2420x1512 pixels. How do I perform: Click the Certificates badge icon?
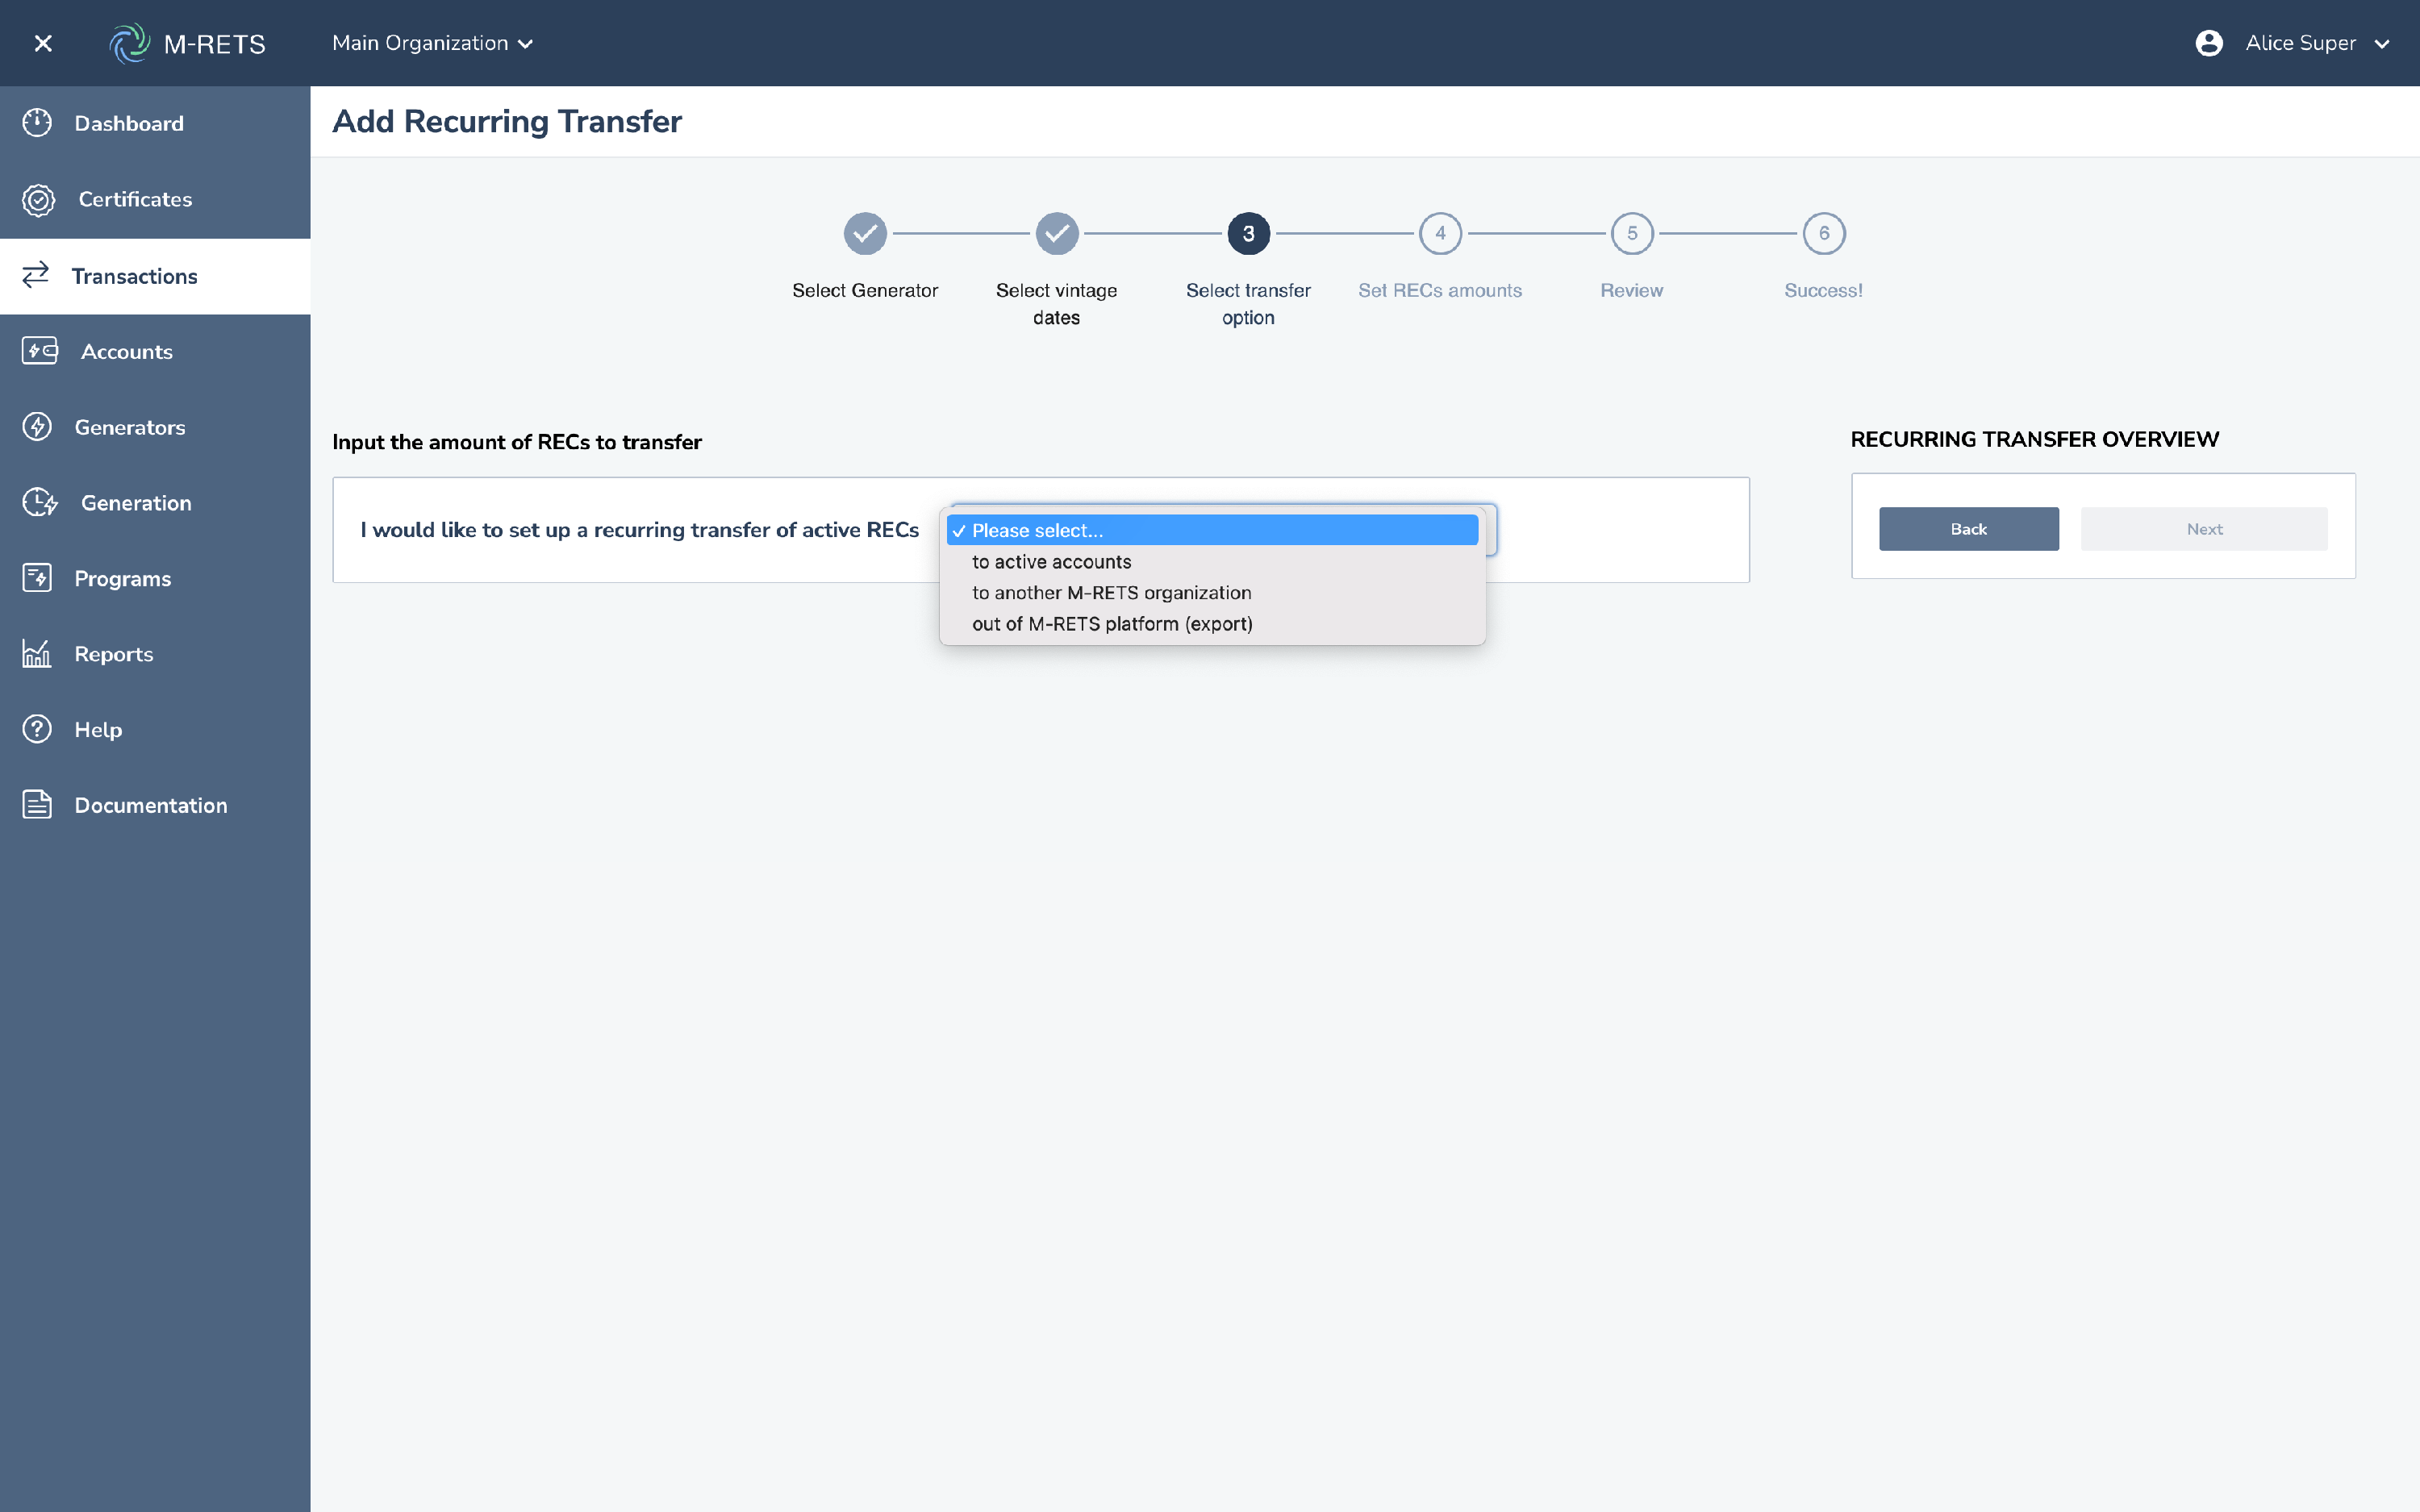38,199
